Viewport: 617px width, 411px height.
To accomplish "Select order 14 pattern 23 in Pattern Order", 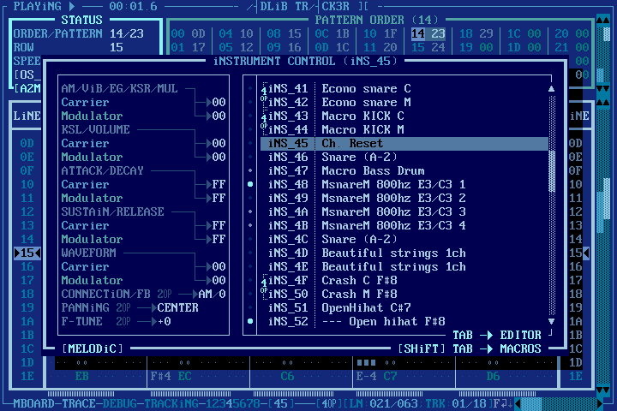I will pyautogui.click(x=428, y=34).
